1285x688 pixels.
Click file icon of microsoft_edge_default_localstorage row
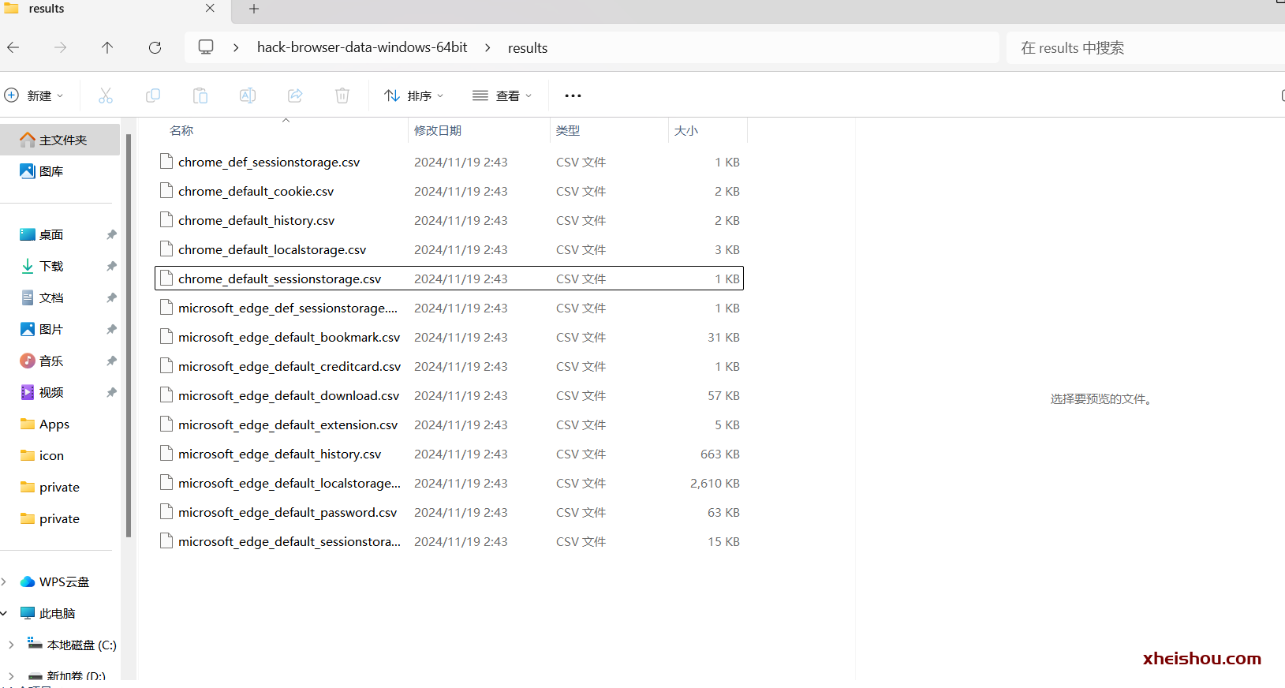tap(166, 483)
